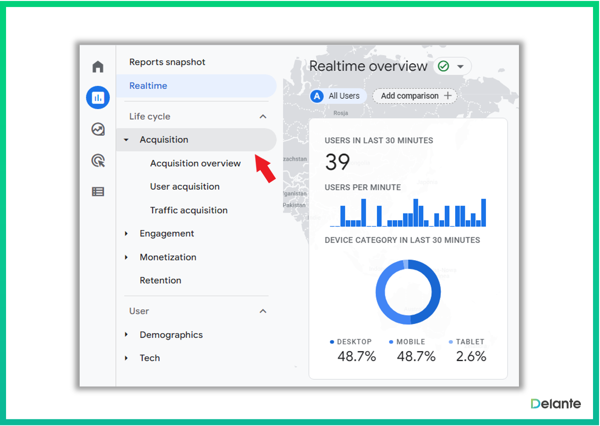Open Reports snapshot
This screenshot has height=426, width=600.
point(167,62)
